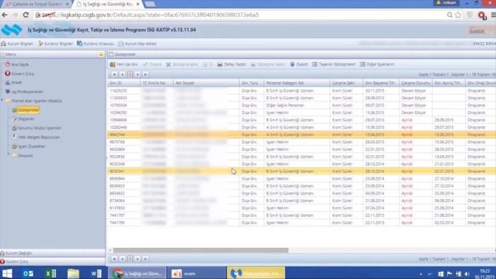Open Kullanıcı Kılavuzu in top bar
The height and width of the screenshot is (279, 496).
click(98, 43)
